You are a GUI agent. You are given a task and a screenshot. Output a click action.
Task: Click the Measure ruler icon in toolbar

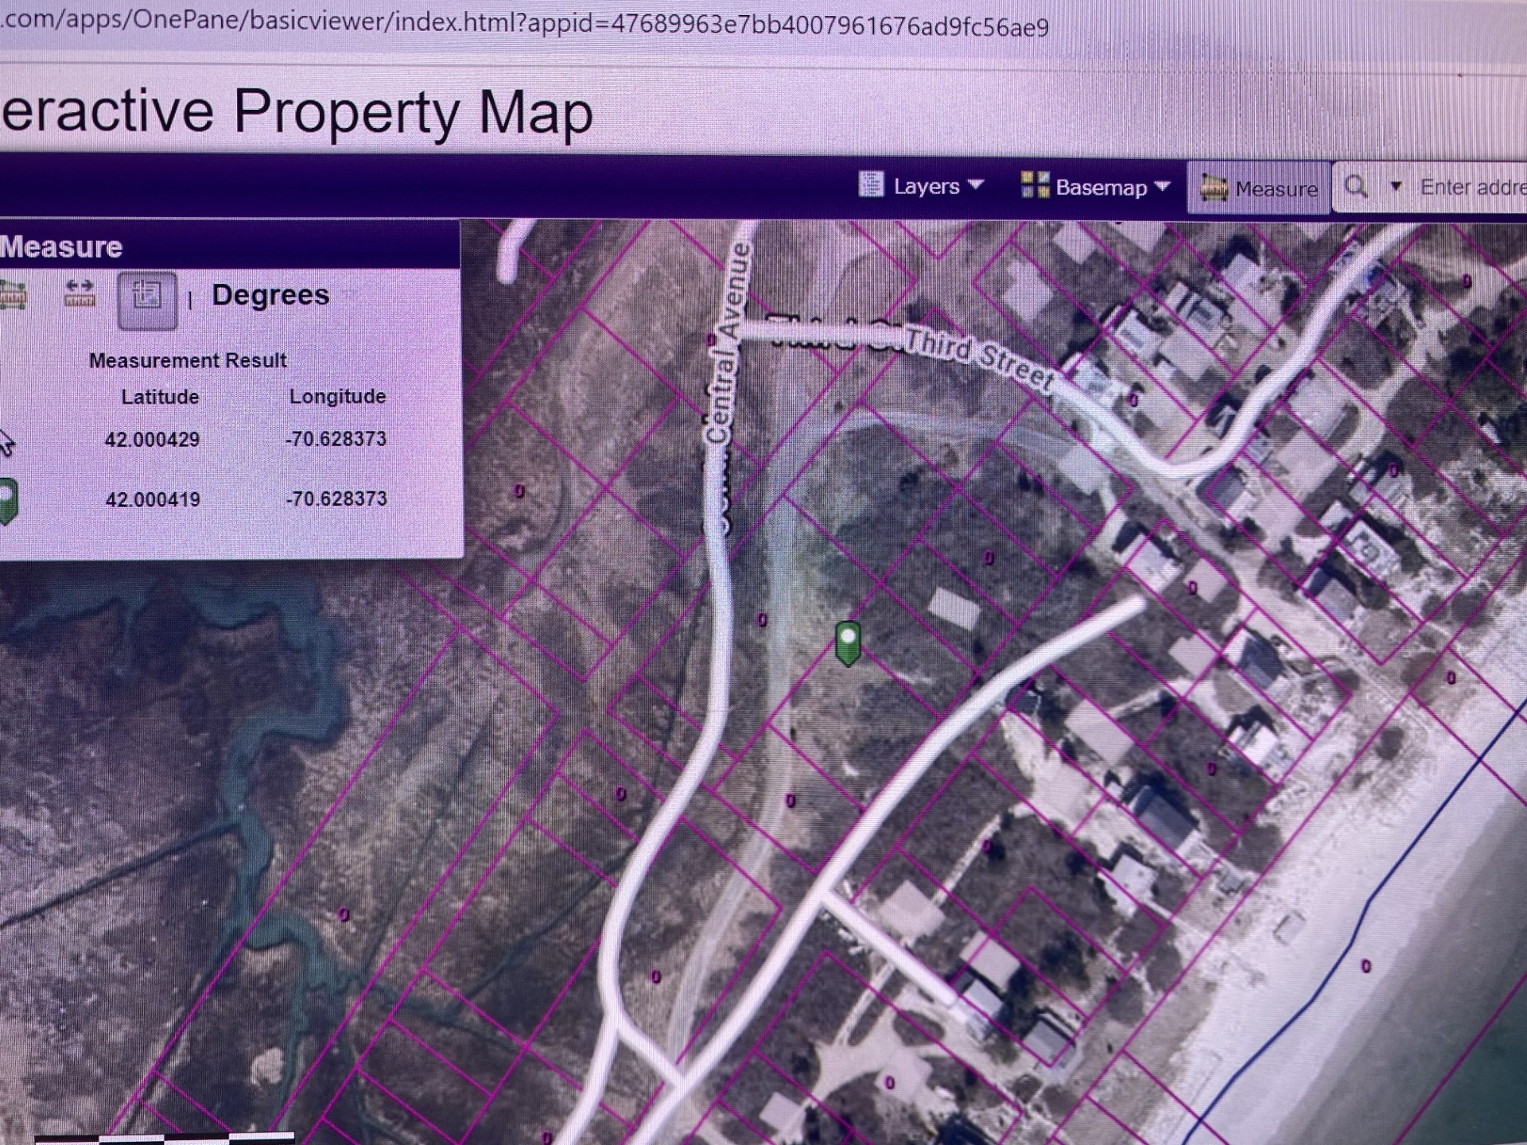(1214, 188)
